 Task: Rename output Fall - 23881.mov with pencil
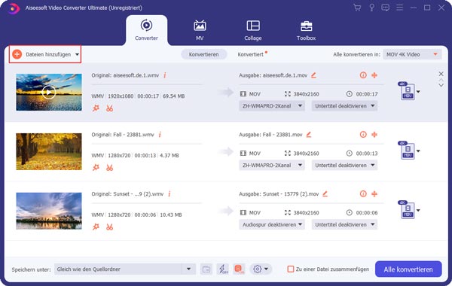[309, 135]
